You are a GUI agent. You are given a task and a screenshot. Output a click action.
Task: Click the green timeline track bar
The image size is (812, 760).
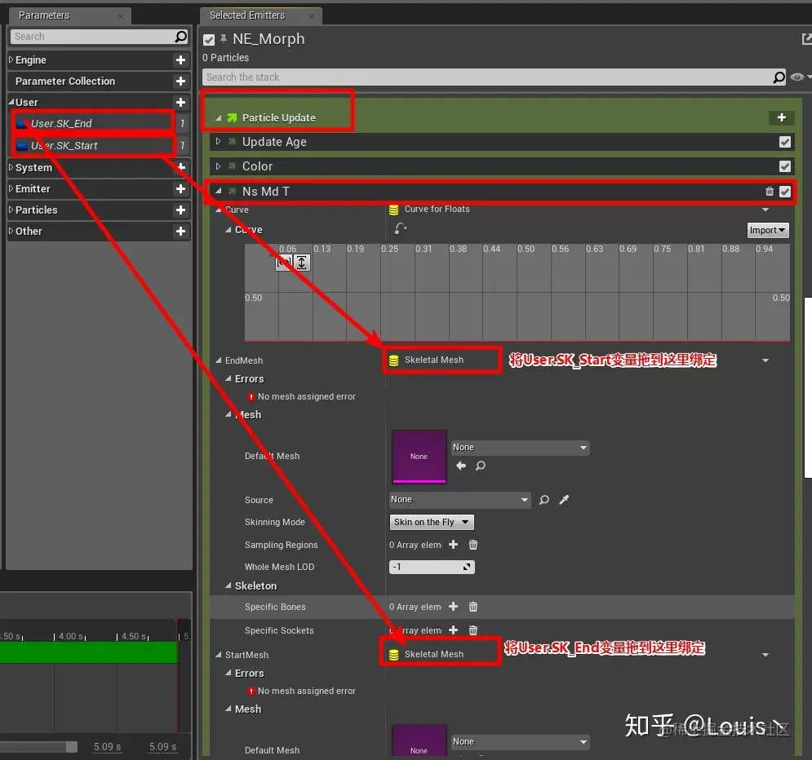click(88, 652)
